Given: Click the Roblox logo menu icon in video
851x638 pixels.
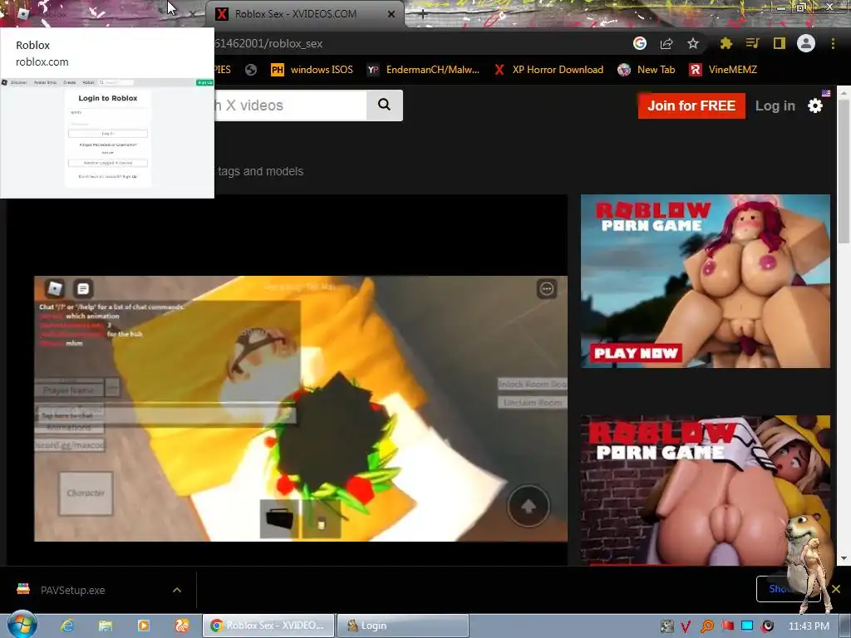Looking at the screenshot, I should [55, 288].
